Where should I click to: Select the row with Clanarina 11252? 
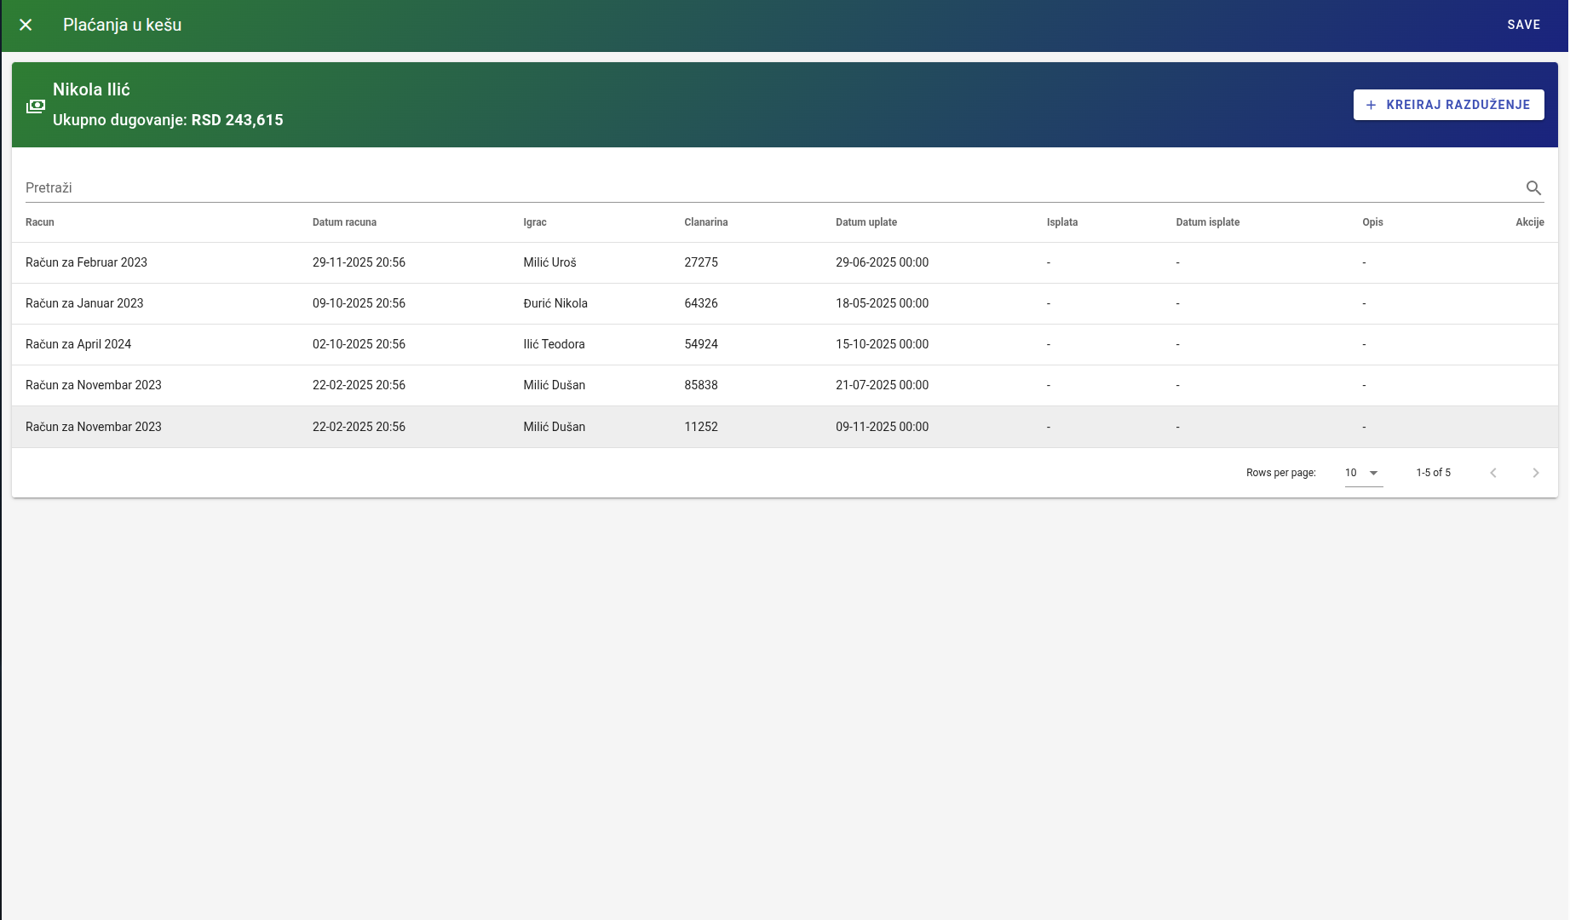coord(700,427)
